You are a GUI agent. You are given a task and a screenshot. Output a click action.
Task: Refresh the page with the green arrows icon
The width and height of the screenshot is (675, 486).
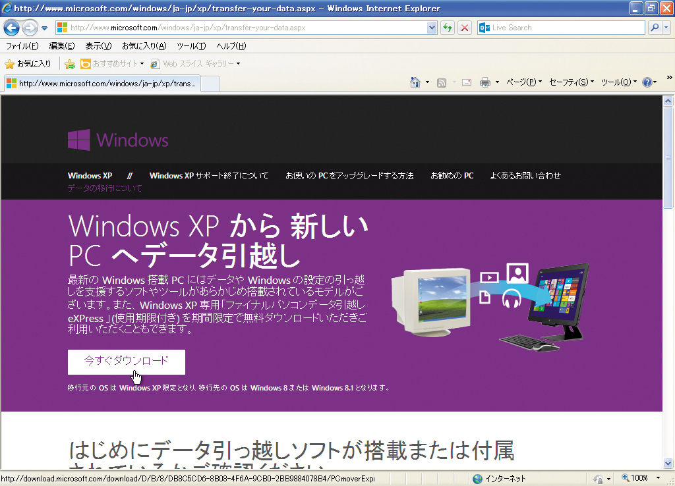click(x=448, y=28)
